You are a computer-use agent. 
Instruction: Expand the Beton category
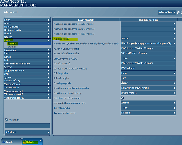coord(27,20)
